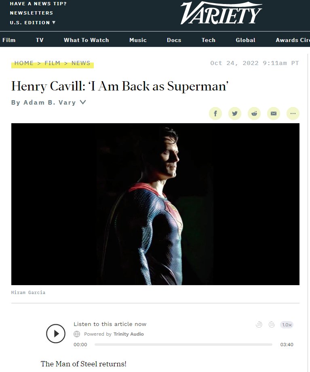This screenshot has height=372, width=310.
Task: Open the Film menu
Action: point(9,40)
